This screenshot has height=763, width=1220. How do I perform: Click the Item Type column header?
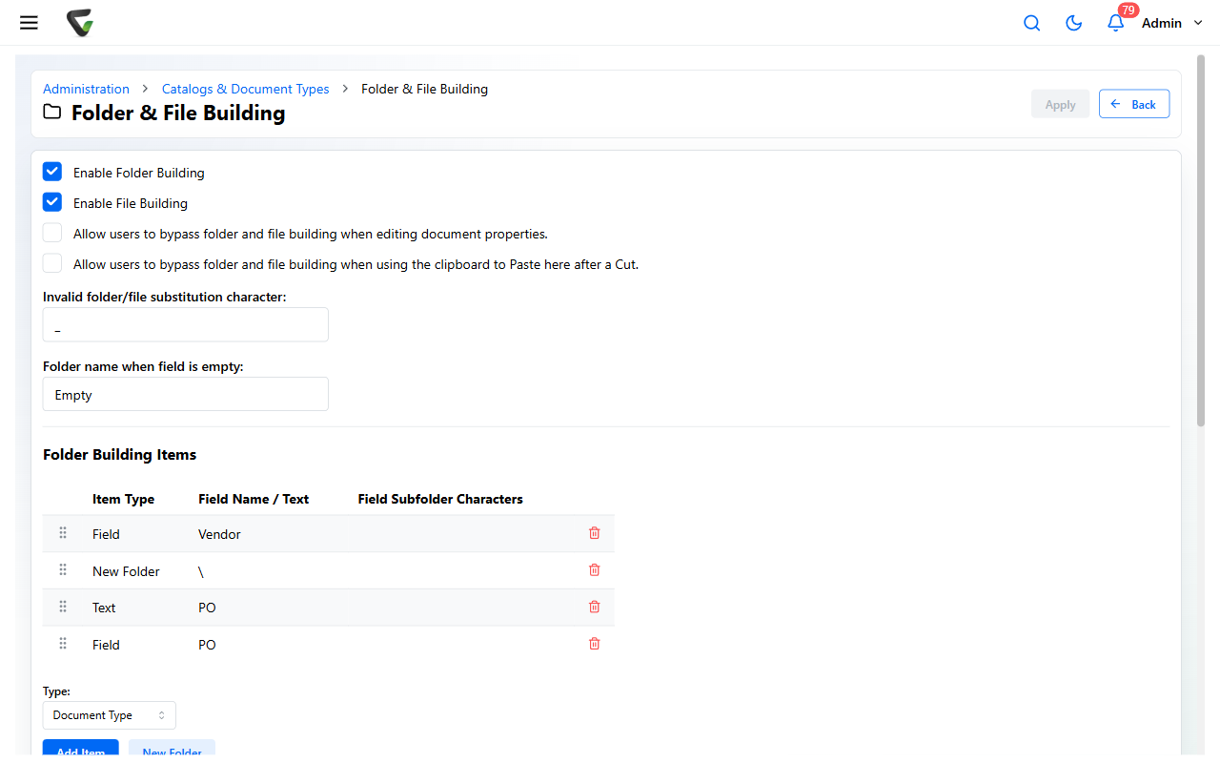(123, 499)
